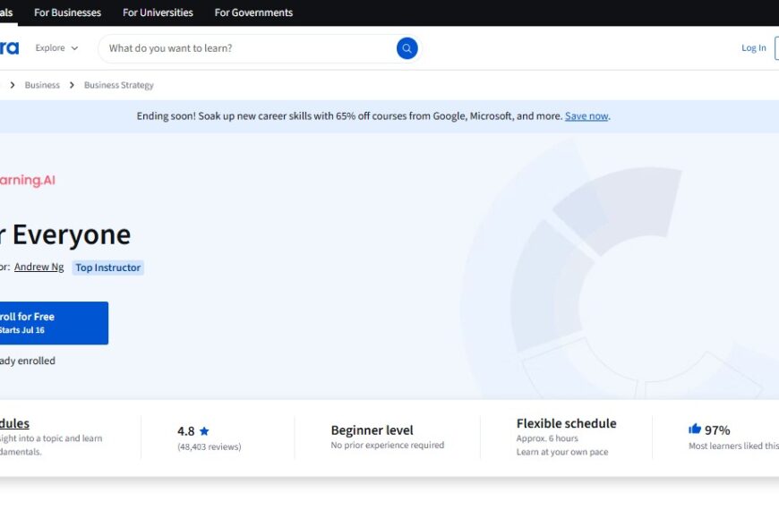Click the chevron before Business Strategy breadcrumb

pos(72,86)
